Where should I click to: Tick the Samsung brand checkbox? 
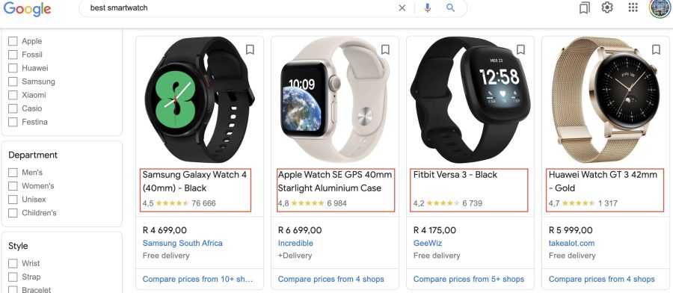coord(13,81)
